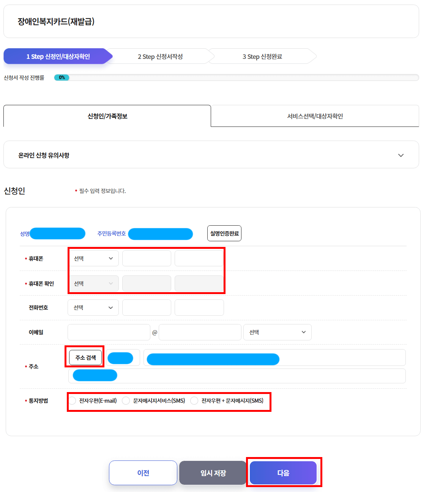
Task: Select the 전자우편 + 문자메시지(SMS) option
Action: coord(194,400)
